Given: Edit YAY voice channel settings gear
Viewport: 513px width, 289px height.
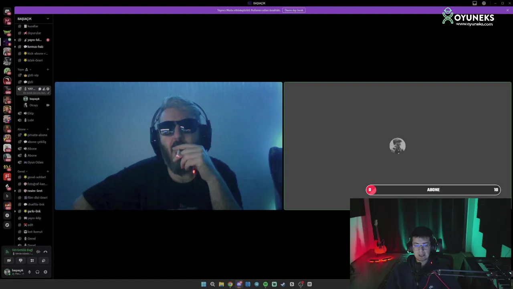Looking at the screenshot, I should click(x=48, y=89).
